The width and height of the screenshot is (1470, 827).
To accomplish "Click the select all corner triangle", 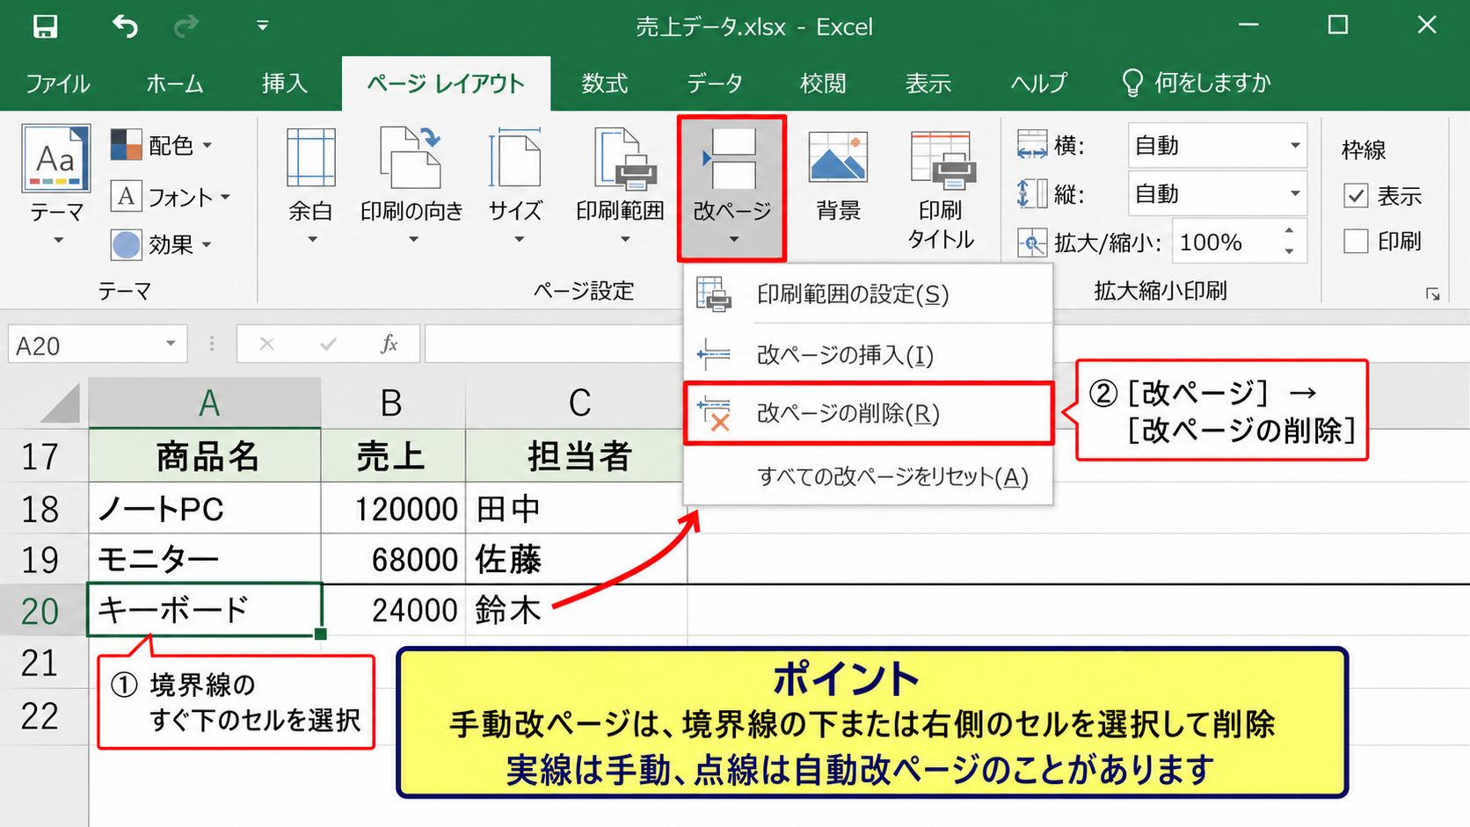I will (x=60, y=403).
